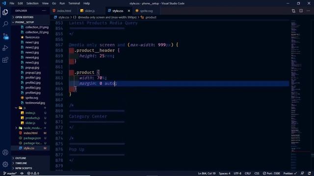Click the CSS language mode item

pos(257,174)
